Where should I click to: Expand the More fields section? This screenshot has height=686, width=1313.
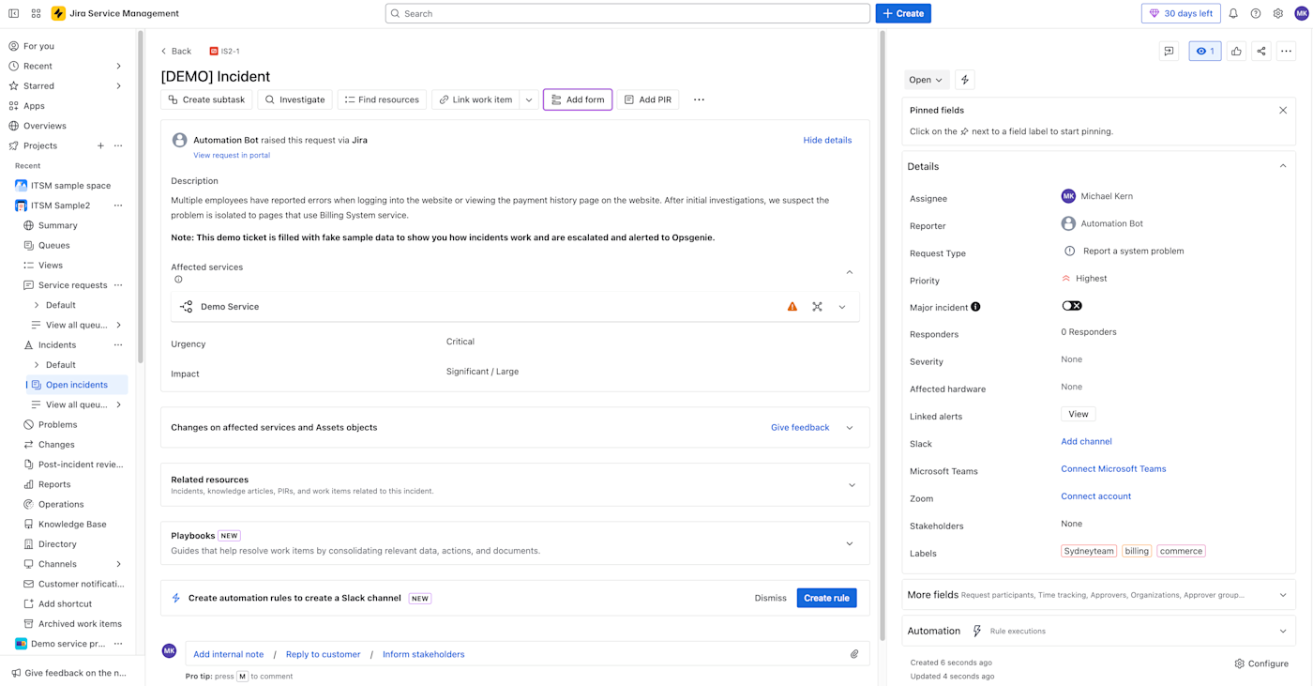1283,595
